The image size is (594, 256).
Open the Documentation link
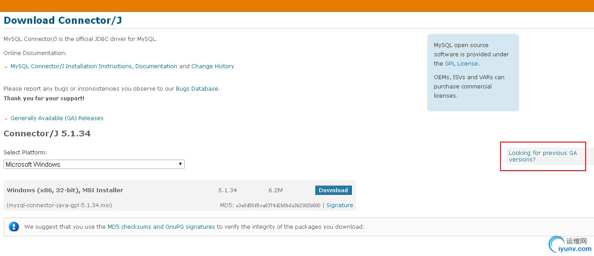156,66
